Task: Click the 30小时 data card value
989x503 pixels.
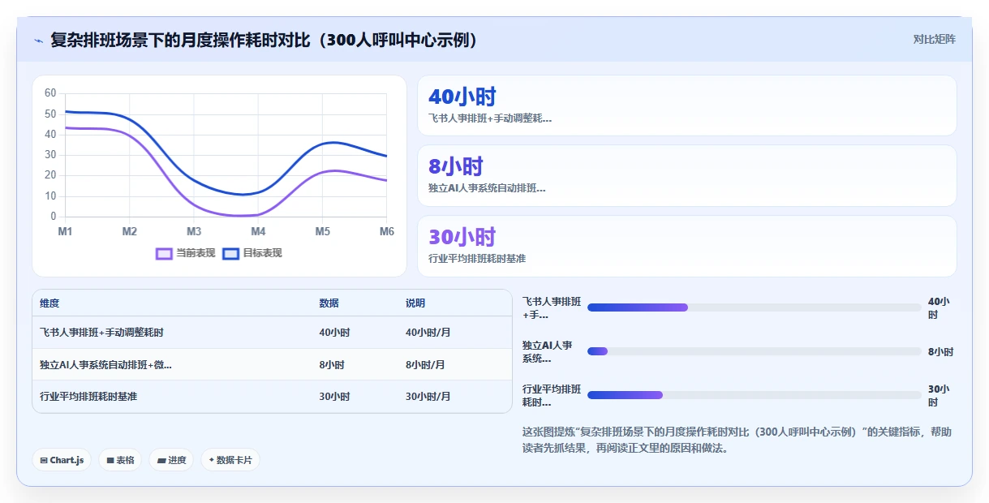Action: coord(462,238)
